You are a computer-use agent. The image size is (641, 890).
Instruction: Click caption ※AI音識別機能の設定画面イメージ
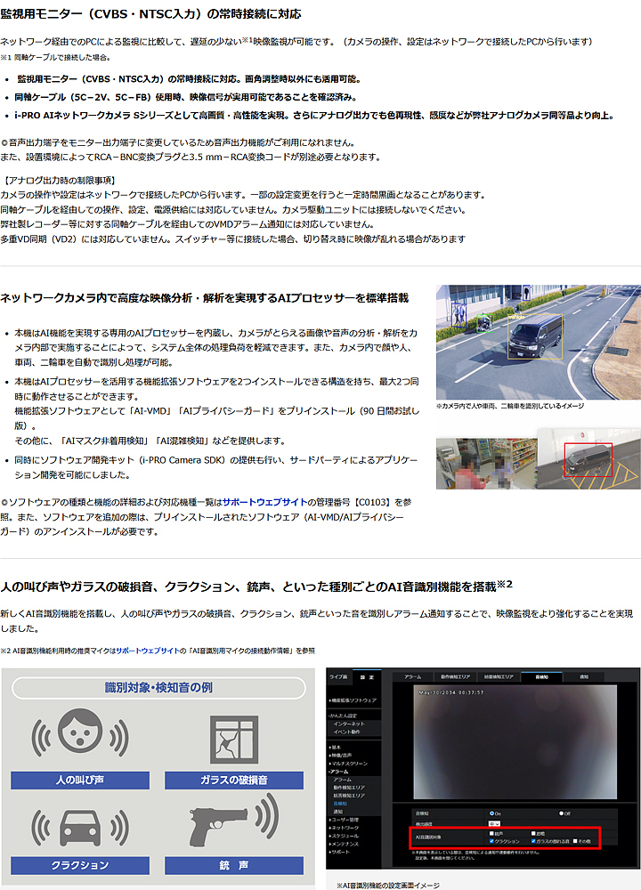pyautogui.click(x=388, y=886)
